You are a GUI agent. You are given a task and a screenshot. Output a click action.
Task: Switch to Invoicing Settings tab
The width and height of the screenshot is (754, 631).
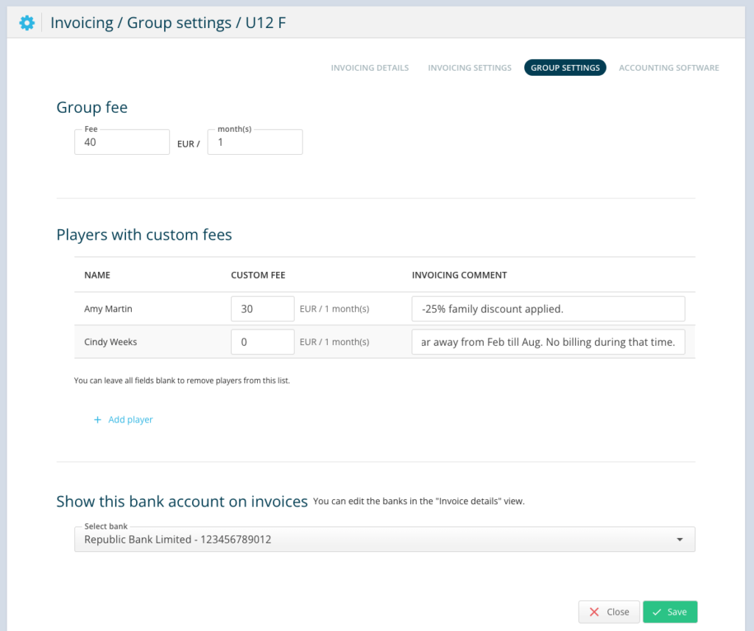[x=469, y=68]
